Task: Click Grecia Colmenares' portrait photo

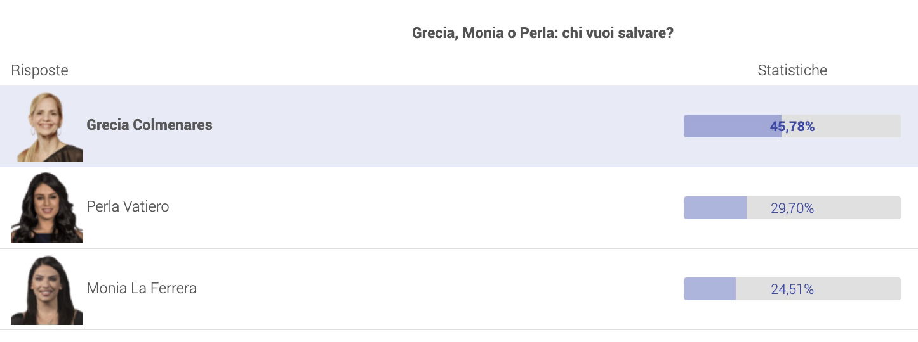Action: (47, 126)
